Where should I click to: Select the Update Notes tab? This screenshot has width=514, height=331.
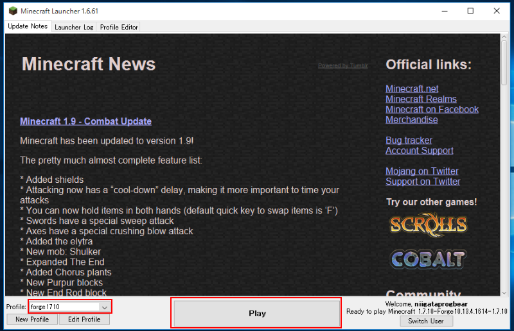[26, 26]
